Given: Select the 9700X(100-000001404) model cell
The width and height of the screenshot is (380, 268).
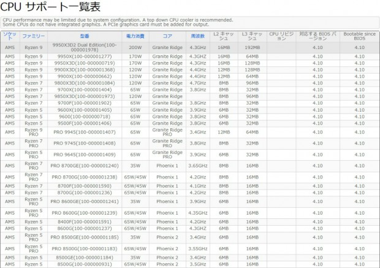Looking at the screenshot, I should (x=85, y=90).
